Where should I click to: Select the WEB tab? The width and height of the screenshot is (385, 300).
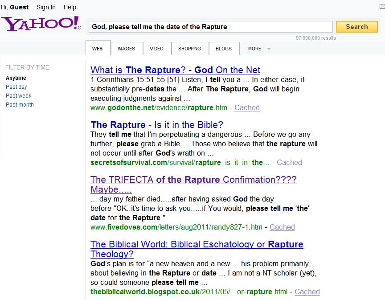[x=98, y=49]
